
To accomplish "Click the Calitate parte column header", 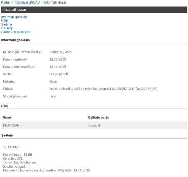I will tap(98, 118).
